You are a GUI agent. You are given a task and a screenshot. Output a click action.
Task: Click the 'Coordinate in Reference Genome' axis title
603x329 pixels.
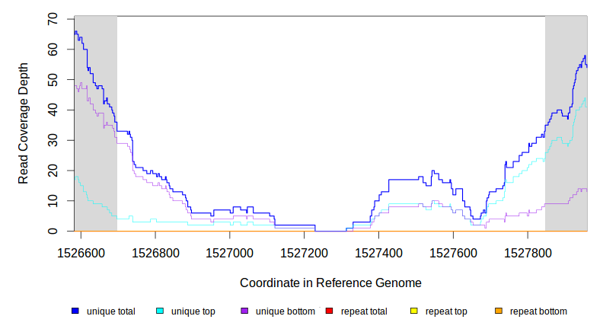click(x=330, y=283)
